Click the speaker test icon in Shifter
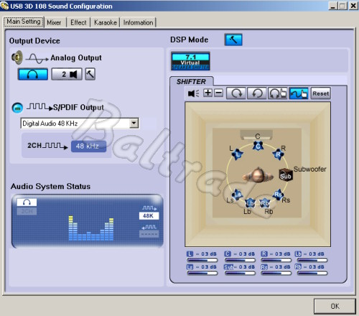The width and height of the screenshot is (359, 316). (x=193, y=93)
